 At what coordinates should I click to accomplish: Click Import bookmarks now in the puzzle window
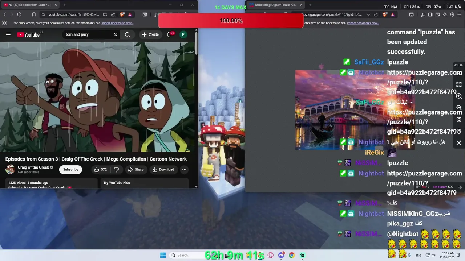click(363, 23)
